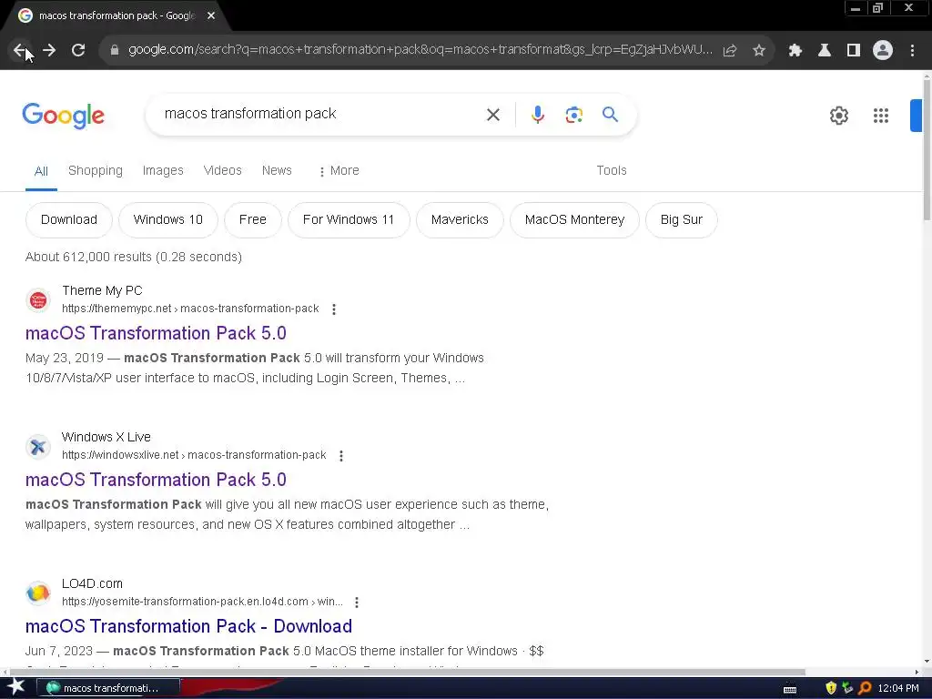Select the All results tab

pyautogui.click(x=41, y=171)
